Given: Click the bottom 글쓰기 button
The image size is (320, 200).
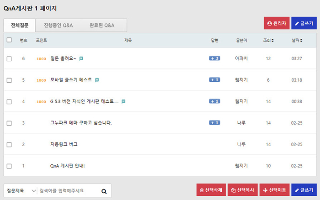Looking at the screenshot, I should [x=304, y=190].
